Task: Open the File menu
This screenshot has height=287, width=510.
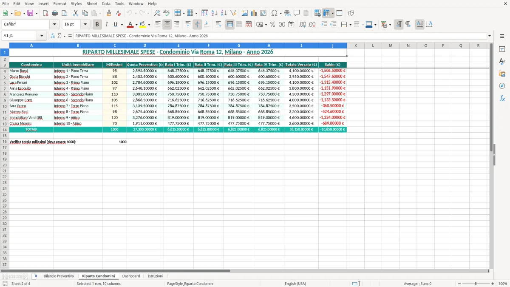Action: (6, 3)
